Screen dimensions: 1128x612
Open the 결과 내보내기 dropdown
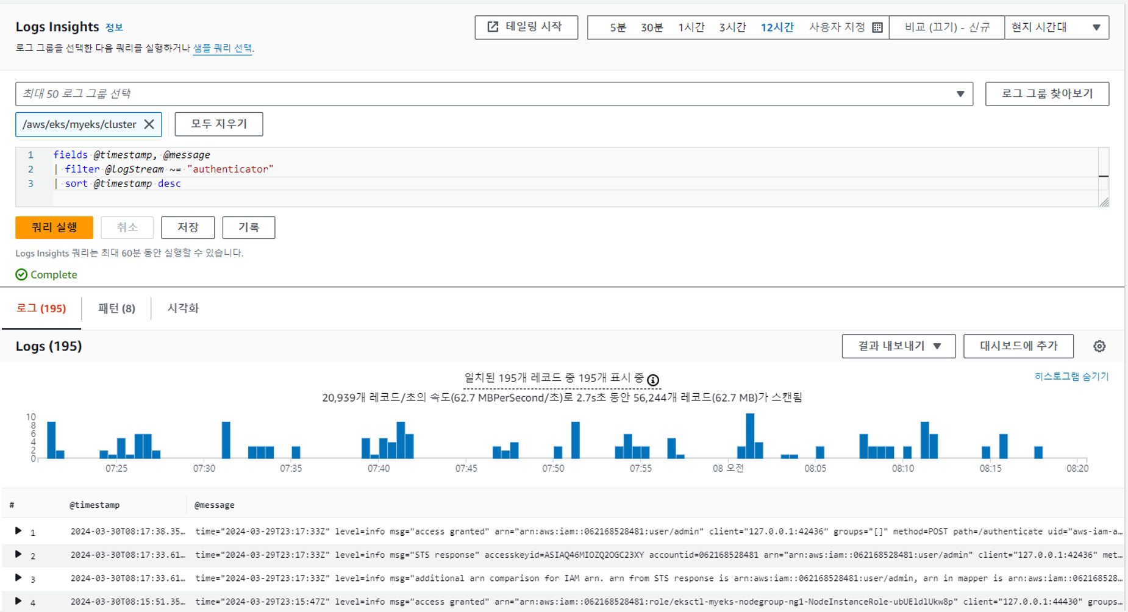coord(899,346)
